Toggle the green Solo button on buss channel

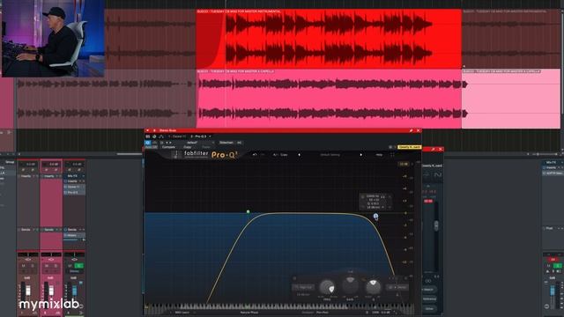coord(78,266)
